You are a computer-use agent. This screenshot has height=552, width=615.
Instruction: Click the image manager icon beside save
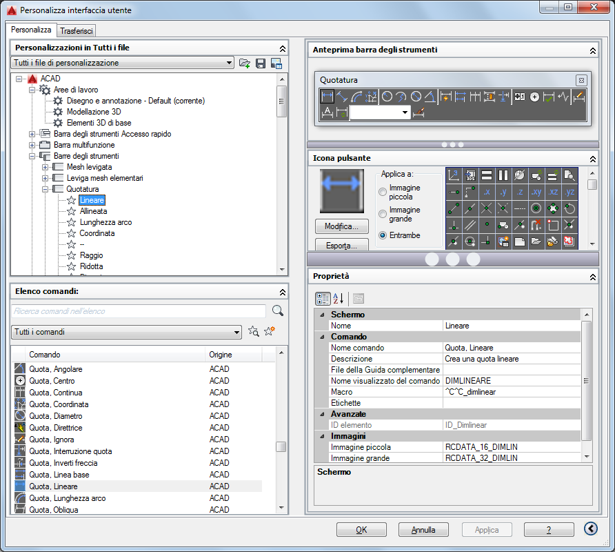(276, 63)
